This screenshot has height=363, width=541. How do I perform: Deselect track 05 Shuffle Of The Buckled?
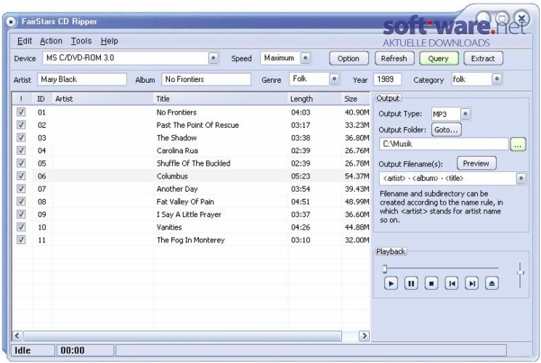[x=21, y=163]
